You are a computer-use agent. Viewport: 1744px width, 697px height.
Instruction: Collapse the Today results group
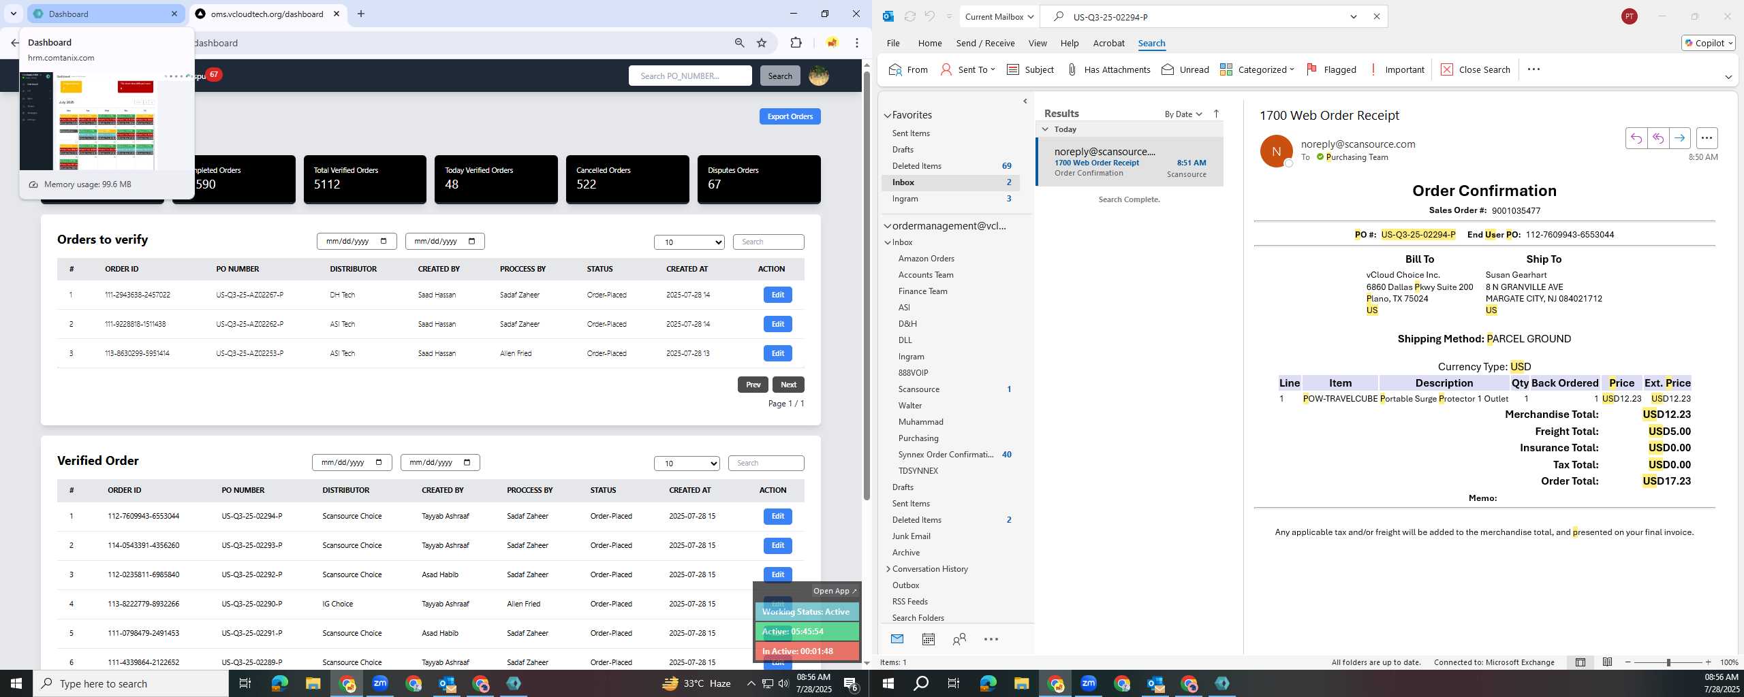[x=1045, y=129]
